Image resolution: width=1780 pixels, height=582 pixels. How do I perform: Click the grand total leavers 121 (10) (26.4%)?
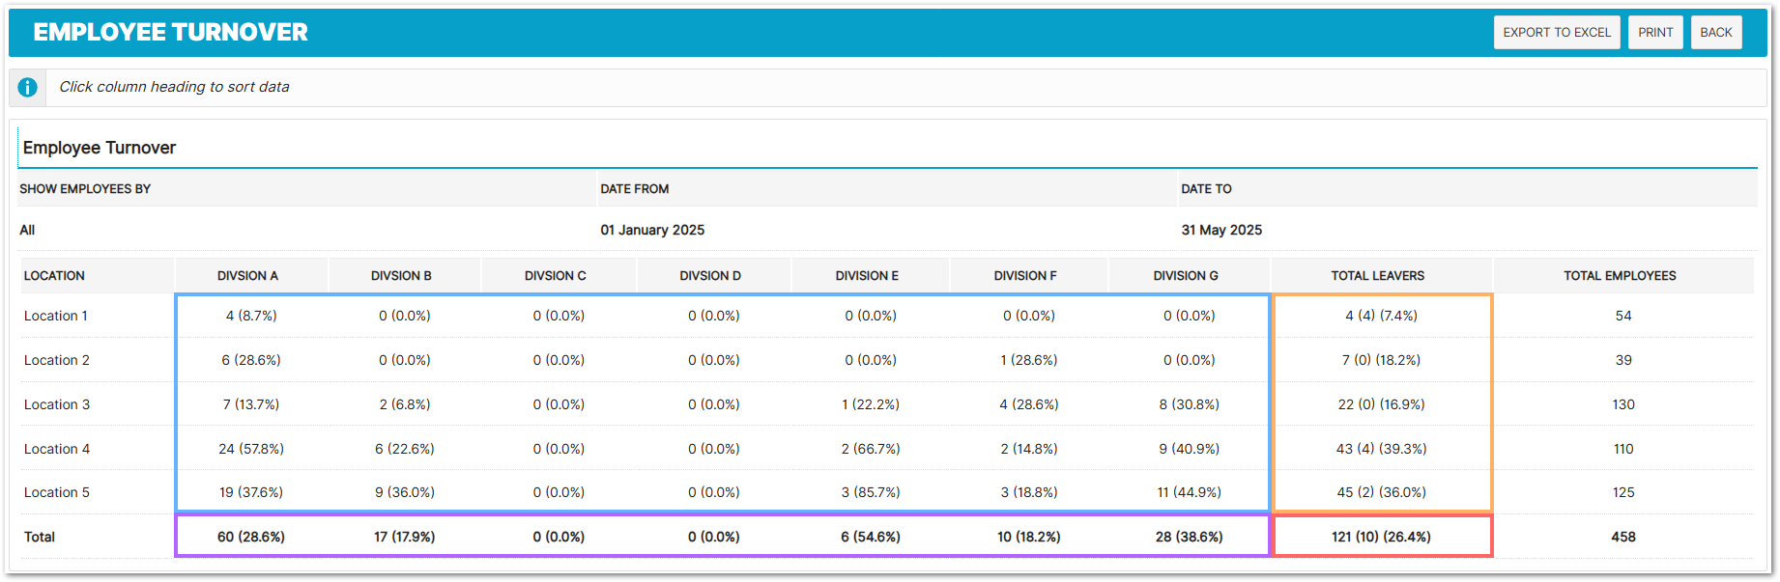click(1380, 537)
